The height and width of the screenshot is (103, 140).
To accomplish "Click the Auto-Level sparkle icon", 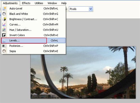I will click(4, 8).
